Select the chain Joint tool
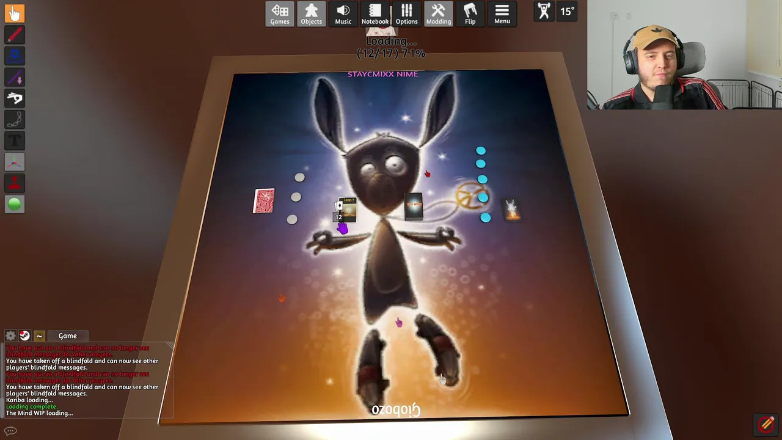 pyautogui.click(x=15, y=119)
